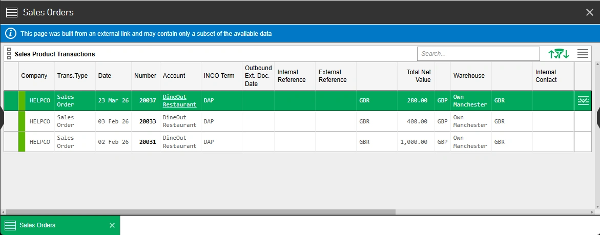Open the sort and filter options icon
The width and height of the screenshot is (600, 235).
point(558,54)
